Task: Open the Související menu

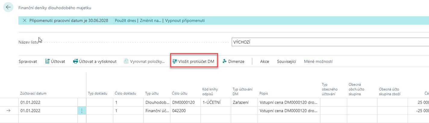Action: tap(287, 61)
